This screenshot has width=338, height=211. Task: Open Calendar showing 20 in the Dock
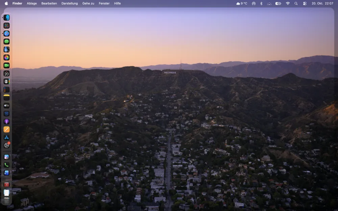(x=6, y=73)
